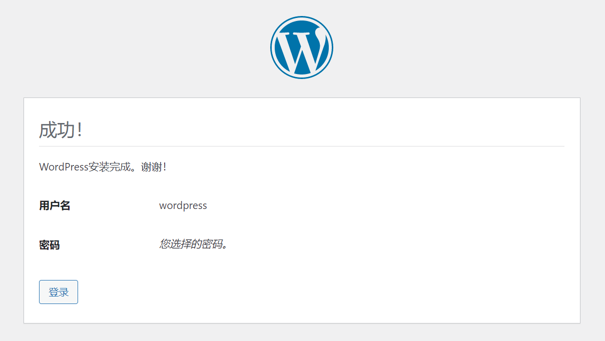This screenshot has width=605, height=341.
Task: Select the username value 'wordpress'
Action: coord(183,205)
